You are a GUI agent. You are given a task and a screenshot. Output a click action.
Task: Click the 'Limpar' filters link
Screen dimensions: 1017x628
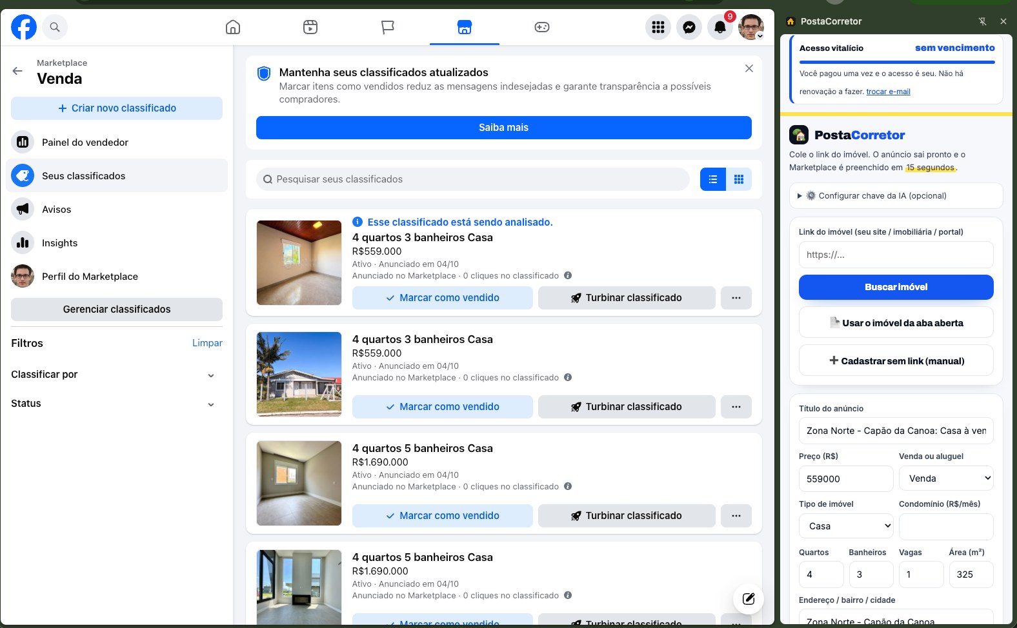(207, 343)
